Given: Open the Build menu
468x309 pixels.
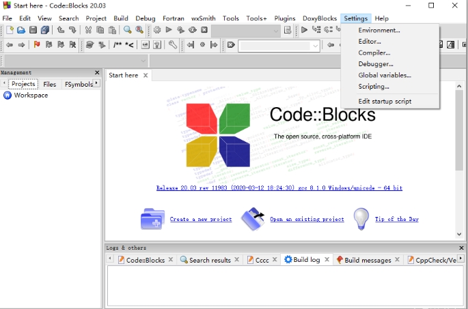Looking at the screenshot, I should point(120,18).
